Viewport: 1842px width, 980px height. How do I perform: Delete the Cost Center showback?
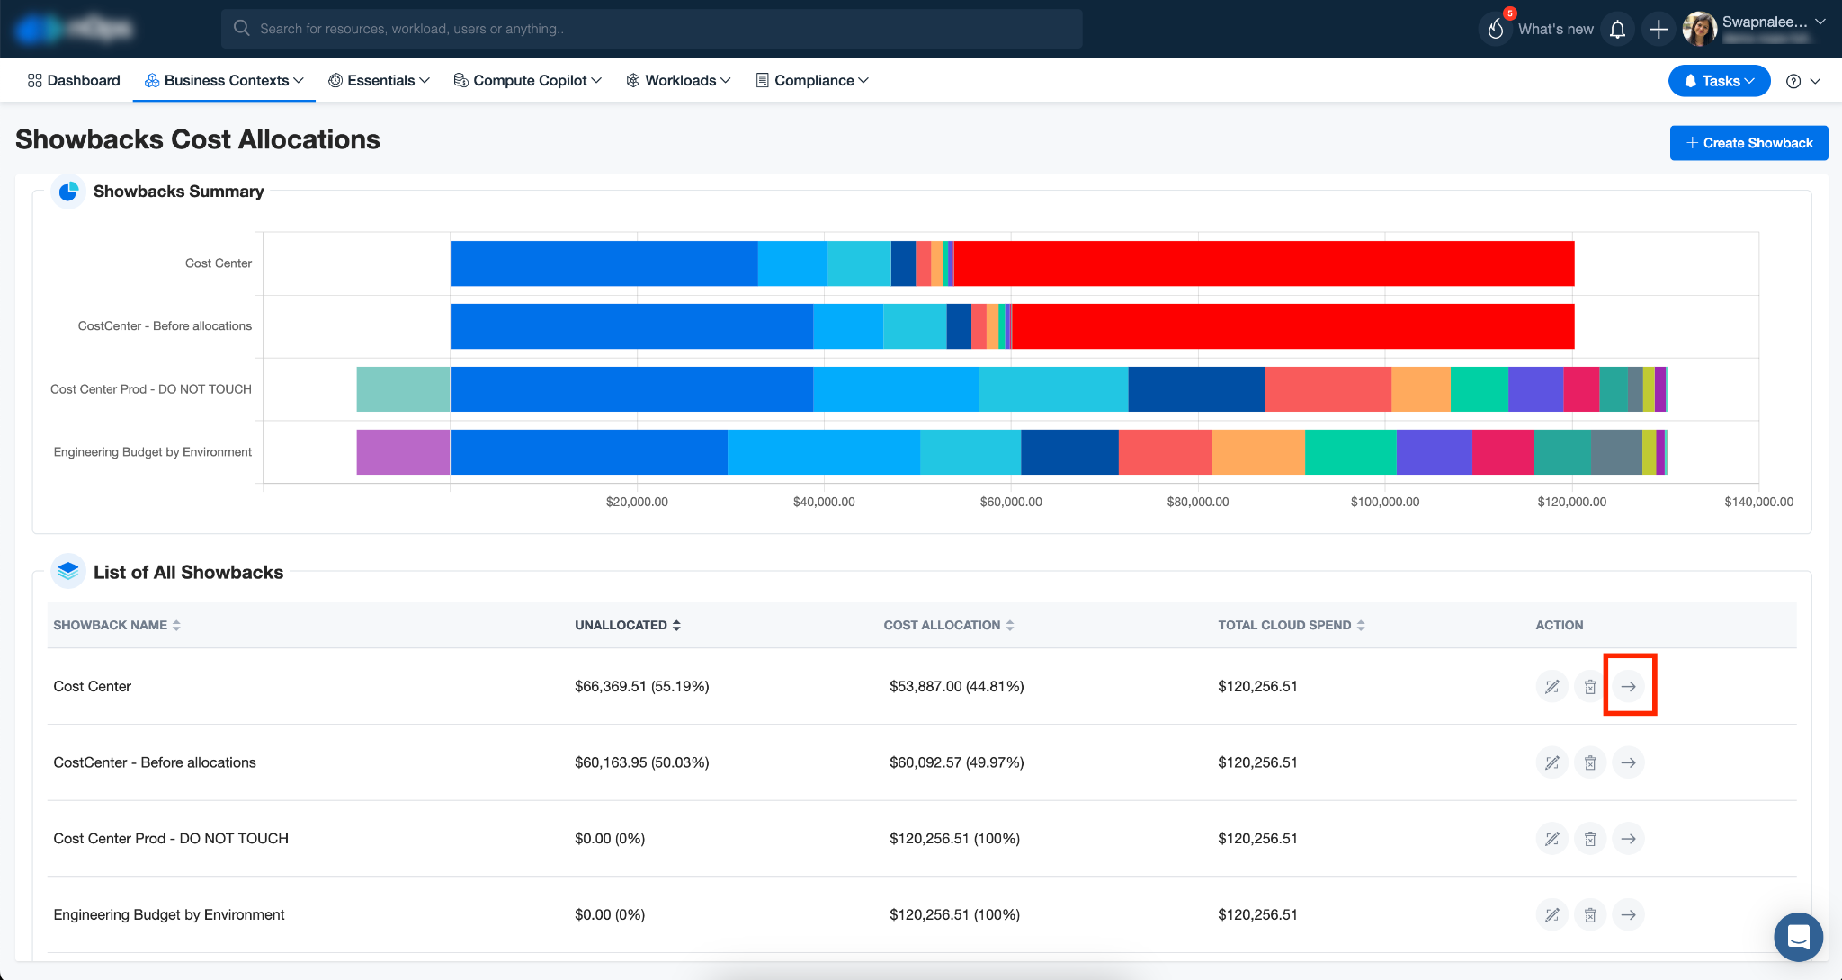pyautogui.click(x=1590, y=687)
